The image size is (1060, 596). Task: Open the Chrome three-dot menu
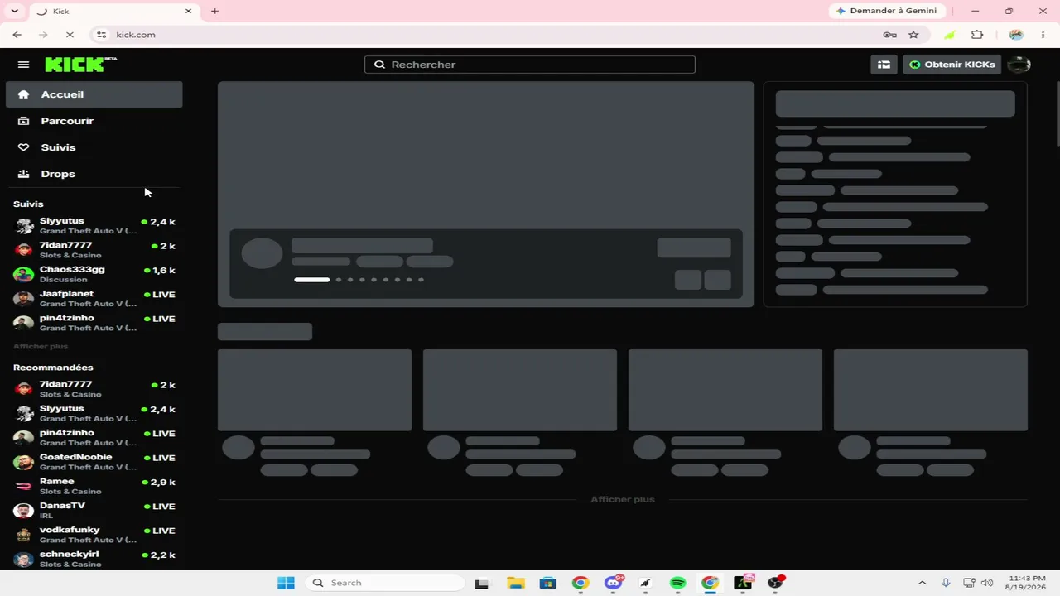(1043, 35)
